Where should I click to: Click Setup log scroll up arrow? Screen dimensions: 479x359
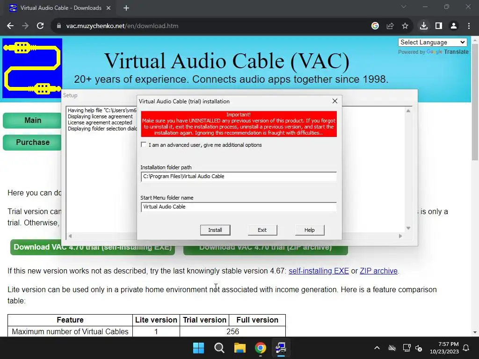[408, 111]
